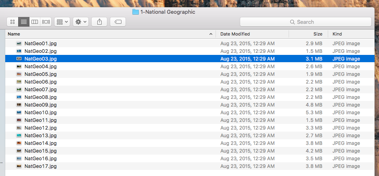
Task: Select NatGeo10.jpg in the list
Action: coord(40,112)
